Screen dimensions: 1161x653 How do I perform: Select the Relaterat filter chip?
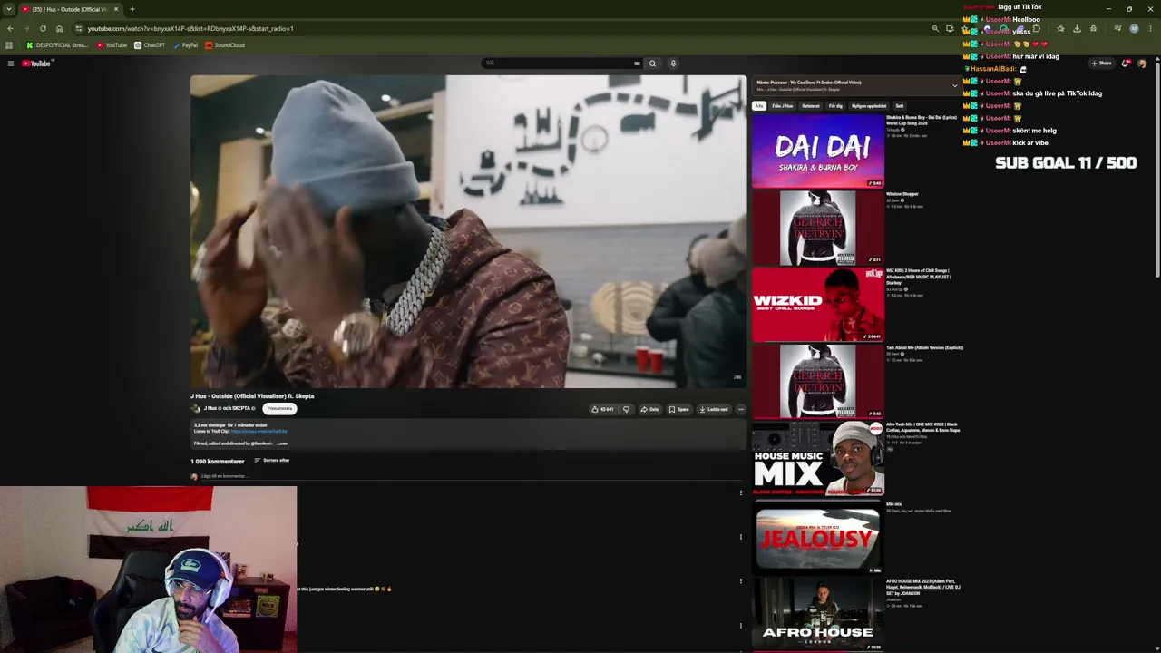811,106
